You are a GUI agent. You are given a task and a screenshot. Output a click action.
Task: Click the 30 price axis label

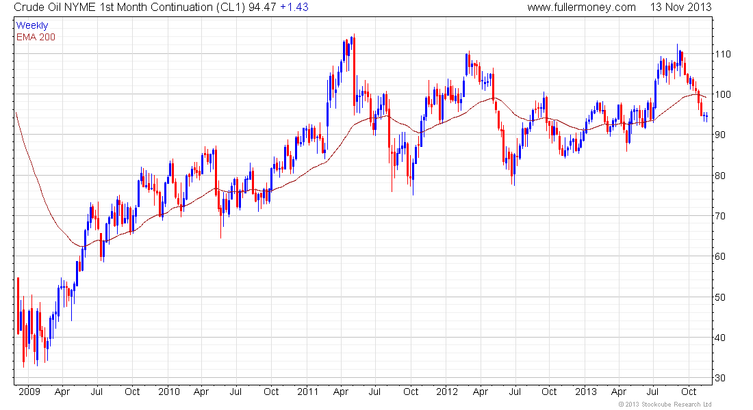click(x=720, y=379)
